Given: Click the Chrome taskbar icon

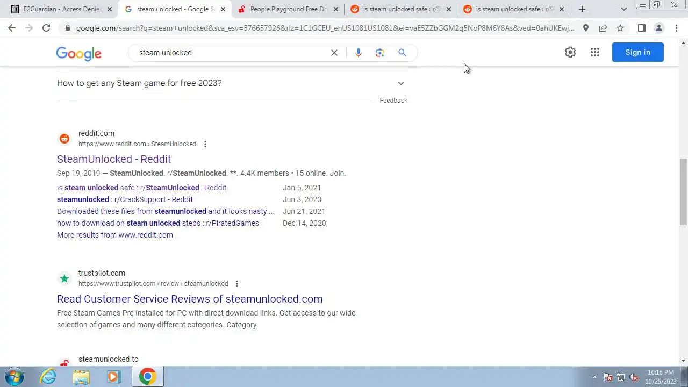Looking at the screenshot, I should (147, 376).
